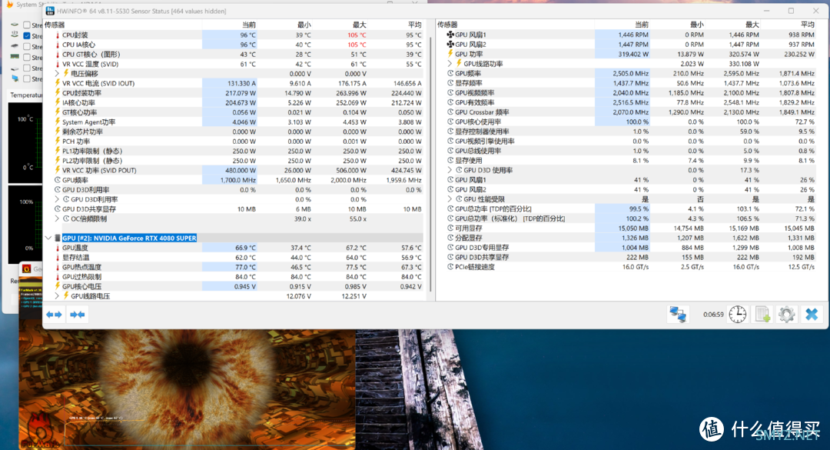Click 当前 column header in right pane

point(642,25)
